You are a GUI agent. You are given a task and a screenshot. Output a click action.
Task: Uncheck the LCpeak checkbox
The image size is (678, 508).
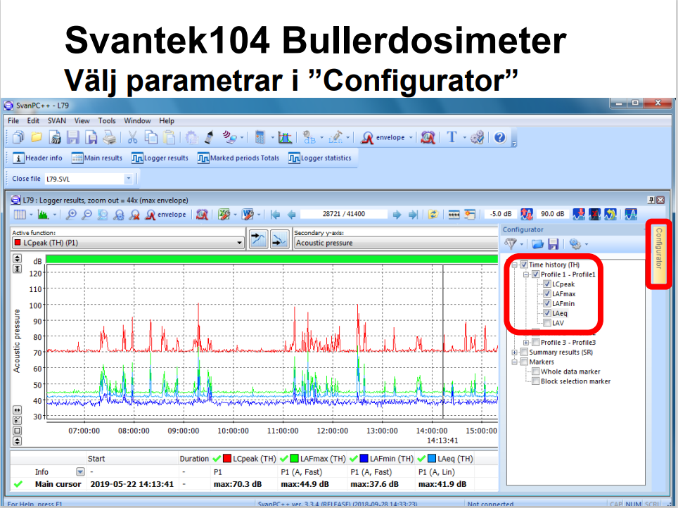pyautogui.click(x=547, y=284)
